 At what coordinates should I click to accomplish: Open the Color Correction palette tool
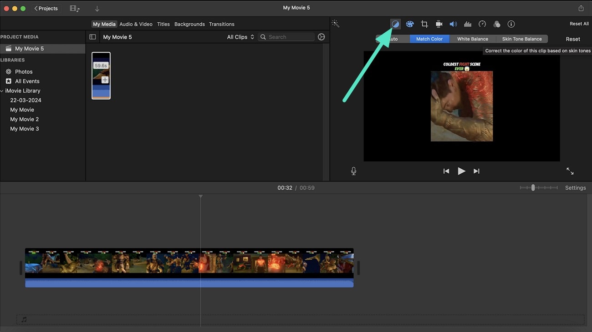(410, 24)
